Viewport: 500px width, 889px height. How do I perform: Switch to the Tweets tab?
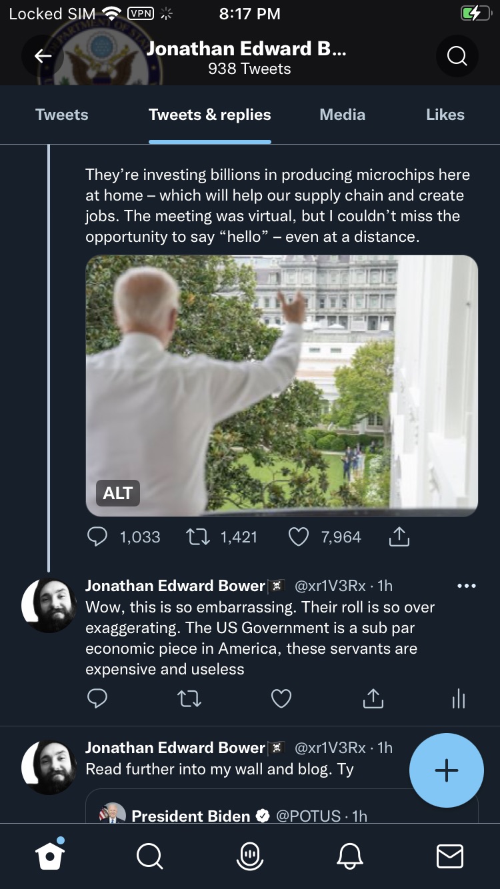pos(61,115)
